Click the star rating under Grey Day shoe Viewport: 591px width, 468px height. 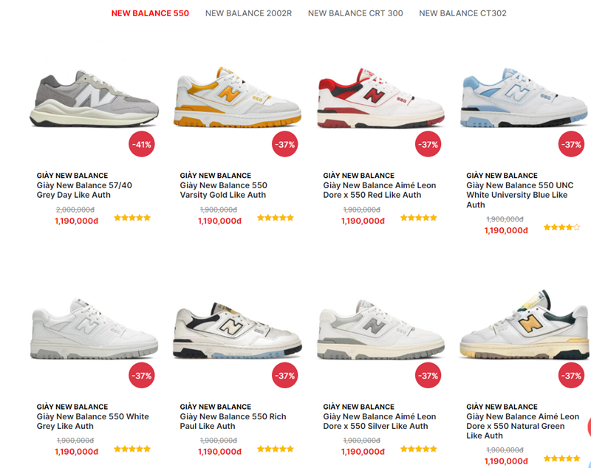tap(132, 218)
